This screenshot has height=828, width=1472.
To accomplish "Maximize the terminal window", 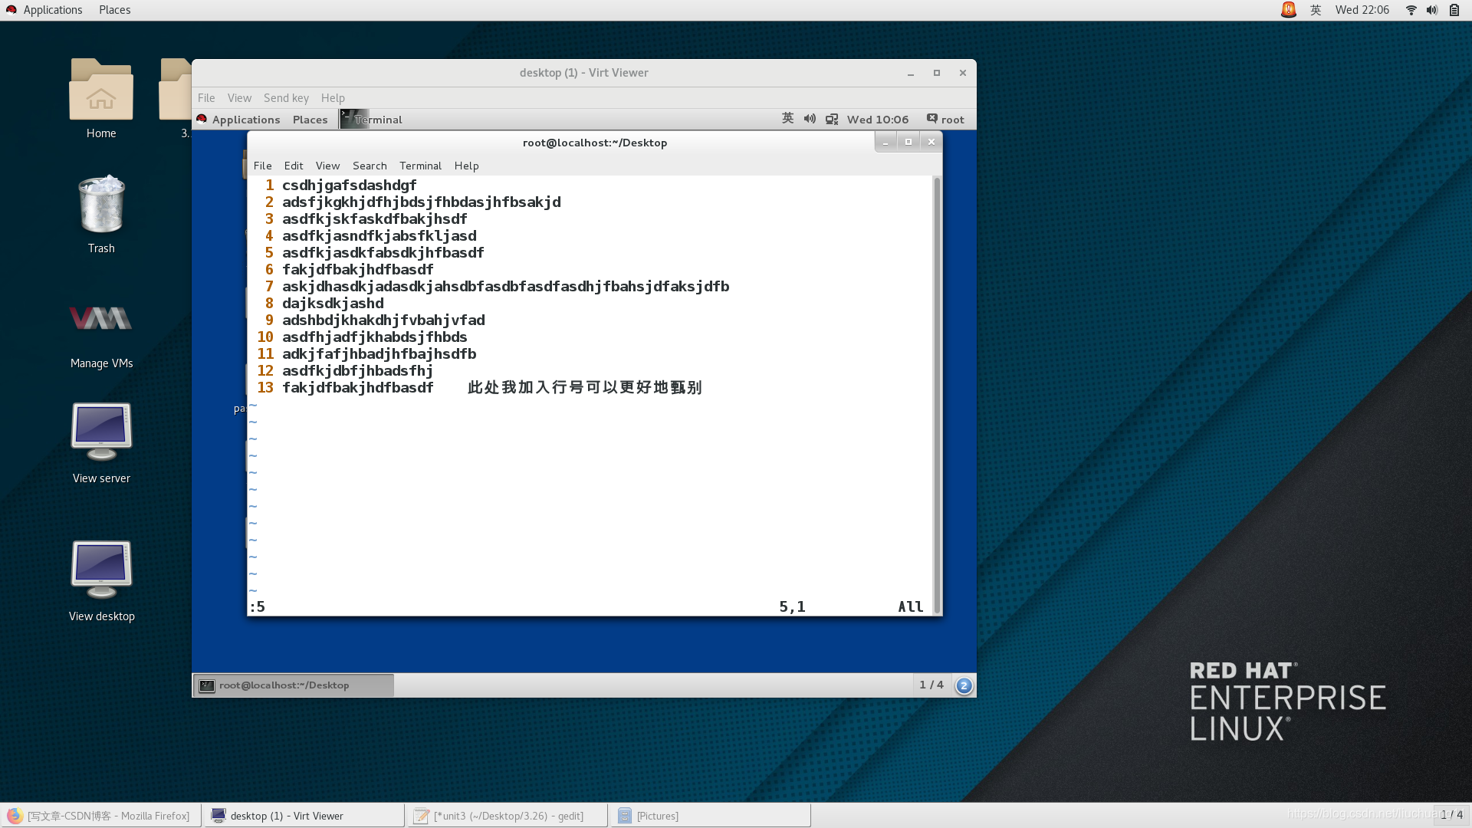I will point(908,142).
